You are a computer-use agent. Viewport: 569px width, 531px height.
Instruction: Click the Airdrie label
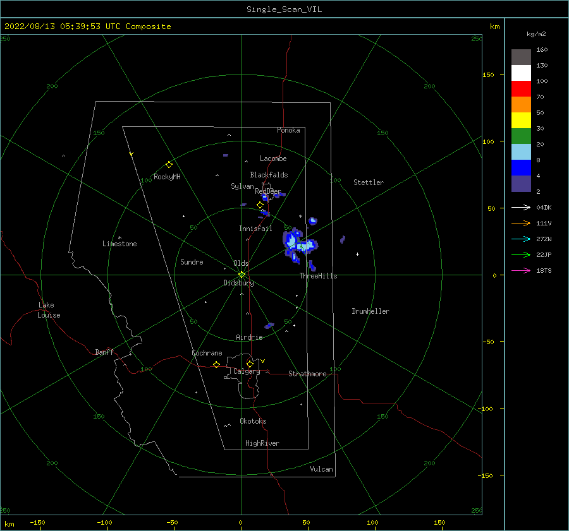[249, 337]
